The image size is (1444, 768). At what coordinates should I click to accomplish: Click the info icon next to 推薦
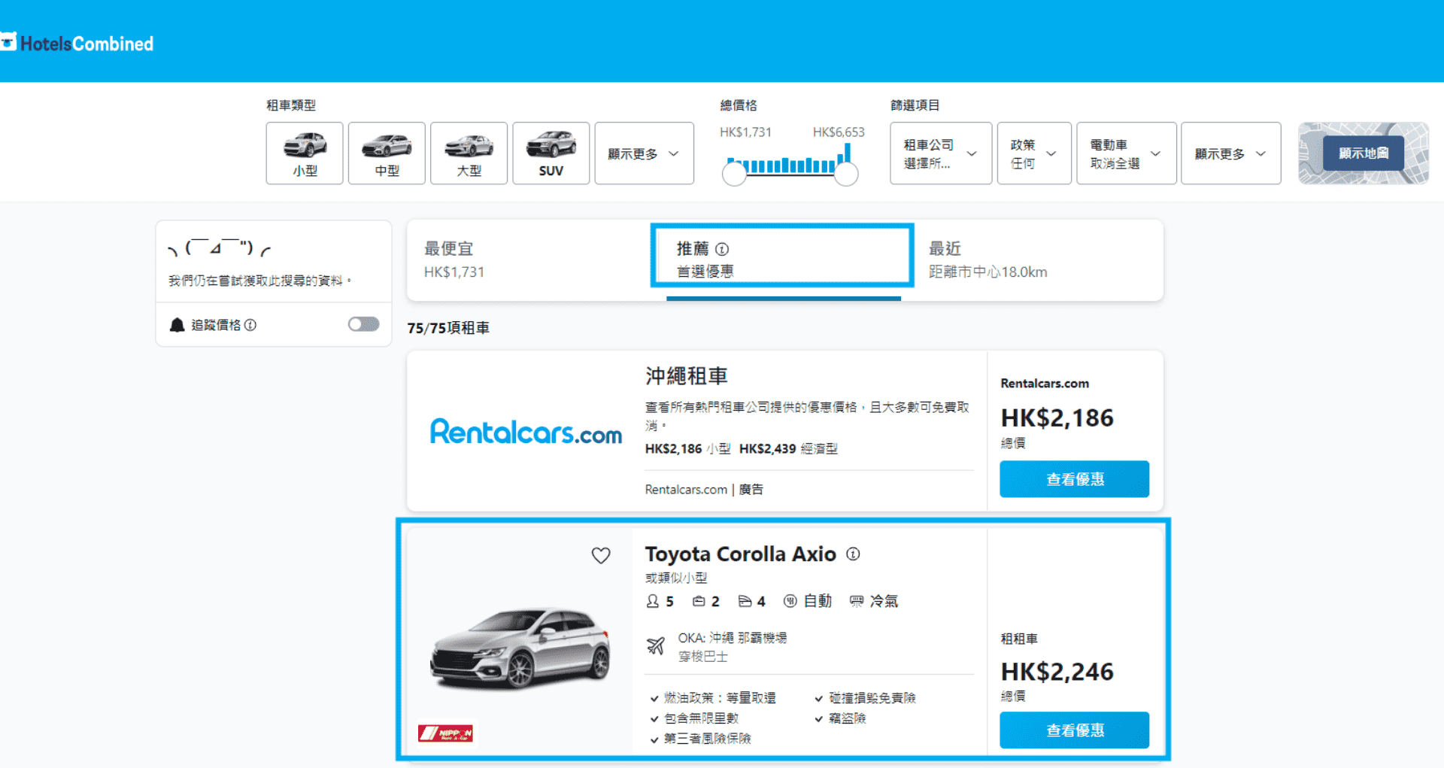(722, 249)
